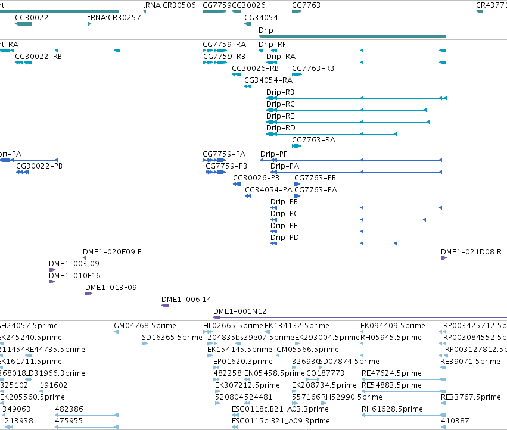Open the CG7759-RA transcript label
Image resolution: width=507 pixels, height=430 pixels.
(225, 44)
